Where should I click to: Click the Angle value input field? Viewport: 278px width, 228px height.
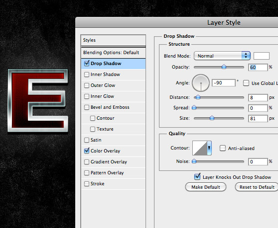[x=224, y=83]
